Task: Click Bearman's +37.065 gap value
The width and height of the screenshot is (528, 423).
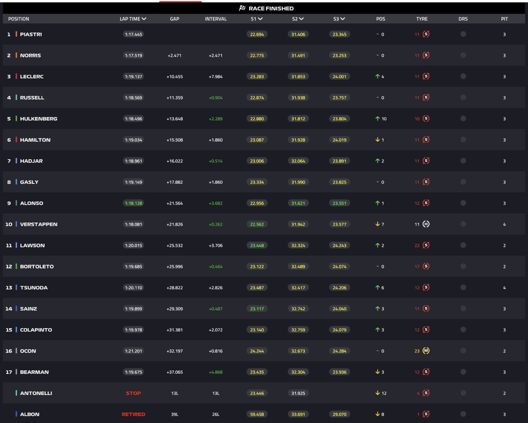Action: tap(174, 372)
